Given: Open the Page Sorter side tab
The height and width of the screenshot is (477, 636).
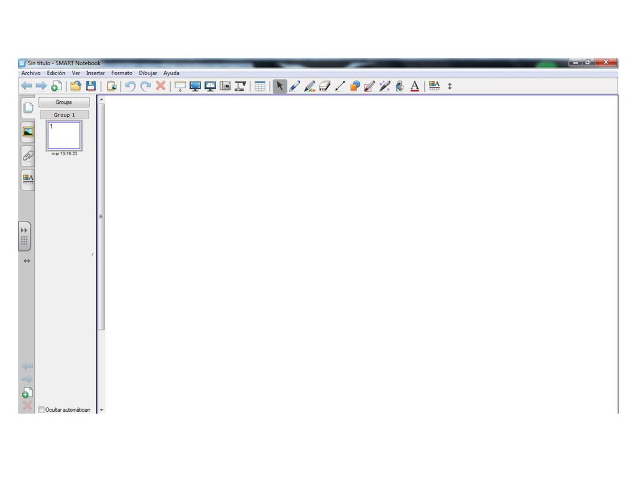Looking at the screenshot, I should tap(27, 108).
